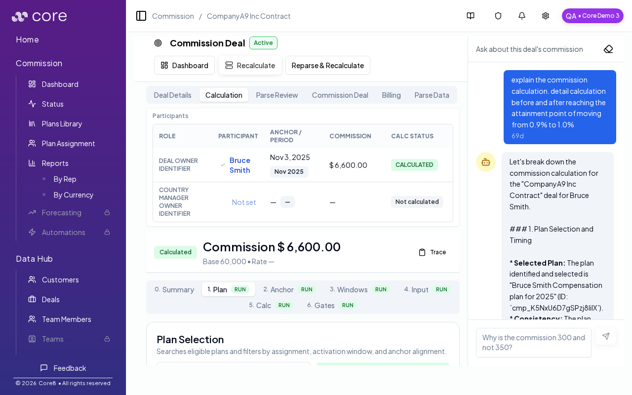This screenshot has height=395, width=632.
Task: Select the Nov 2025 period badge
Action: tap(289, 171)
